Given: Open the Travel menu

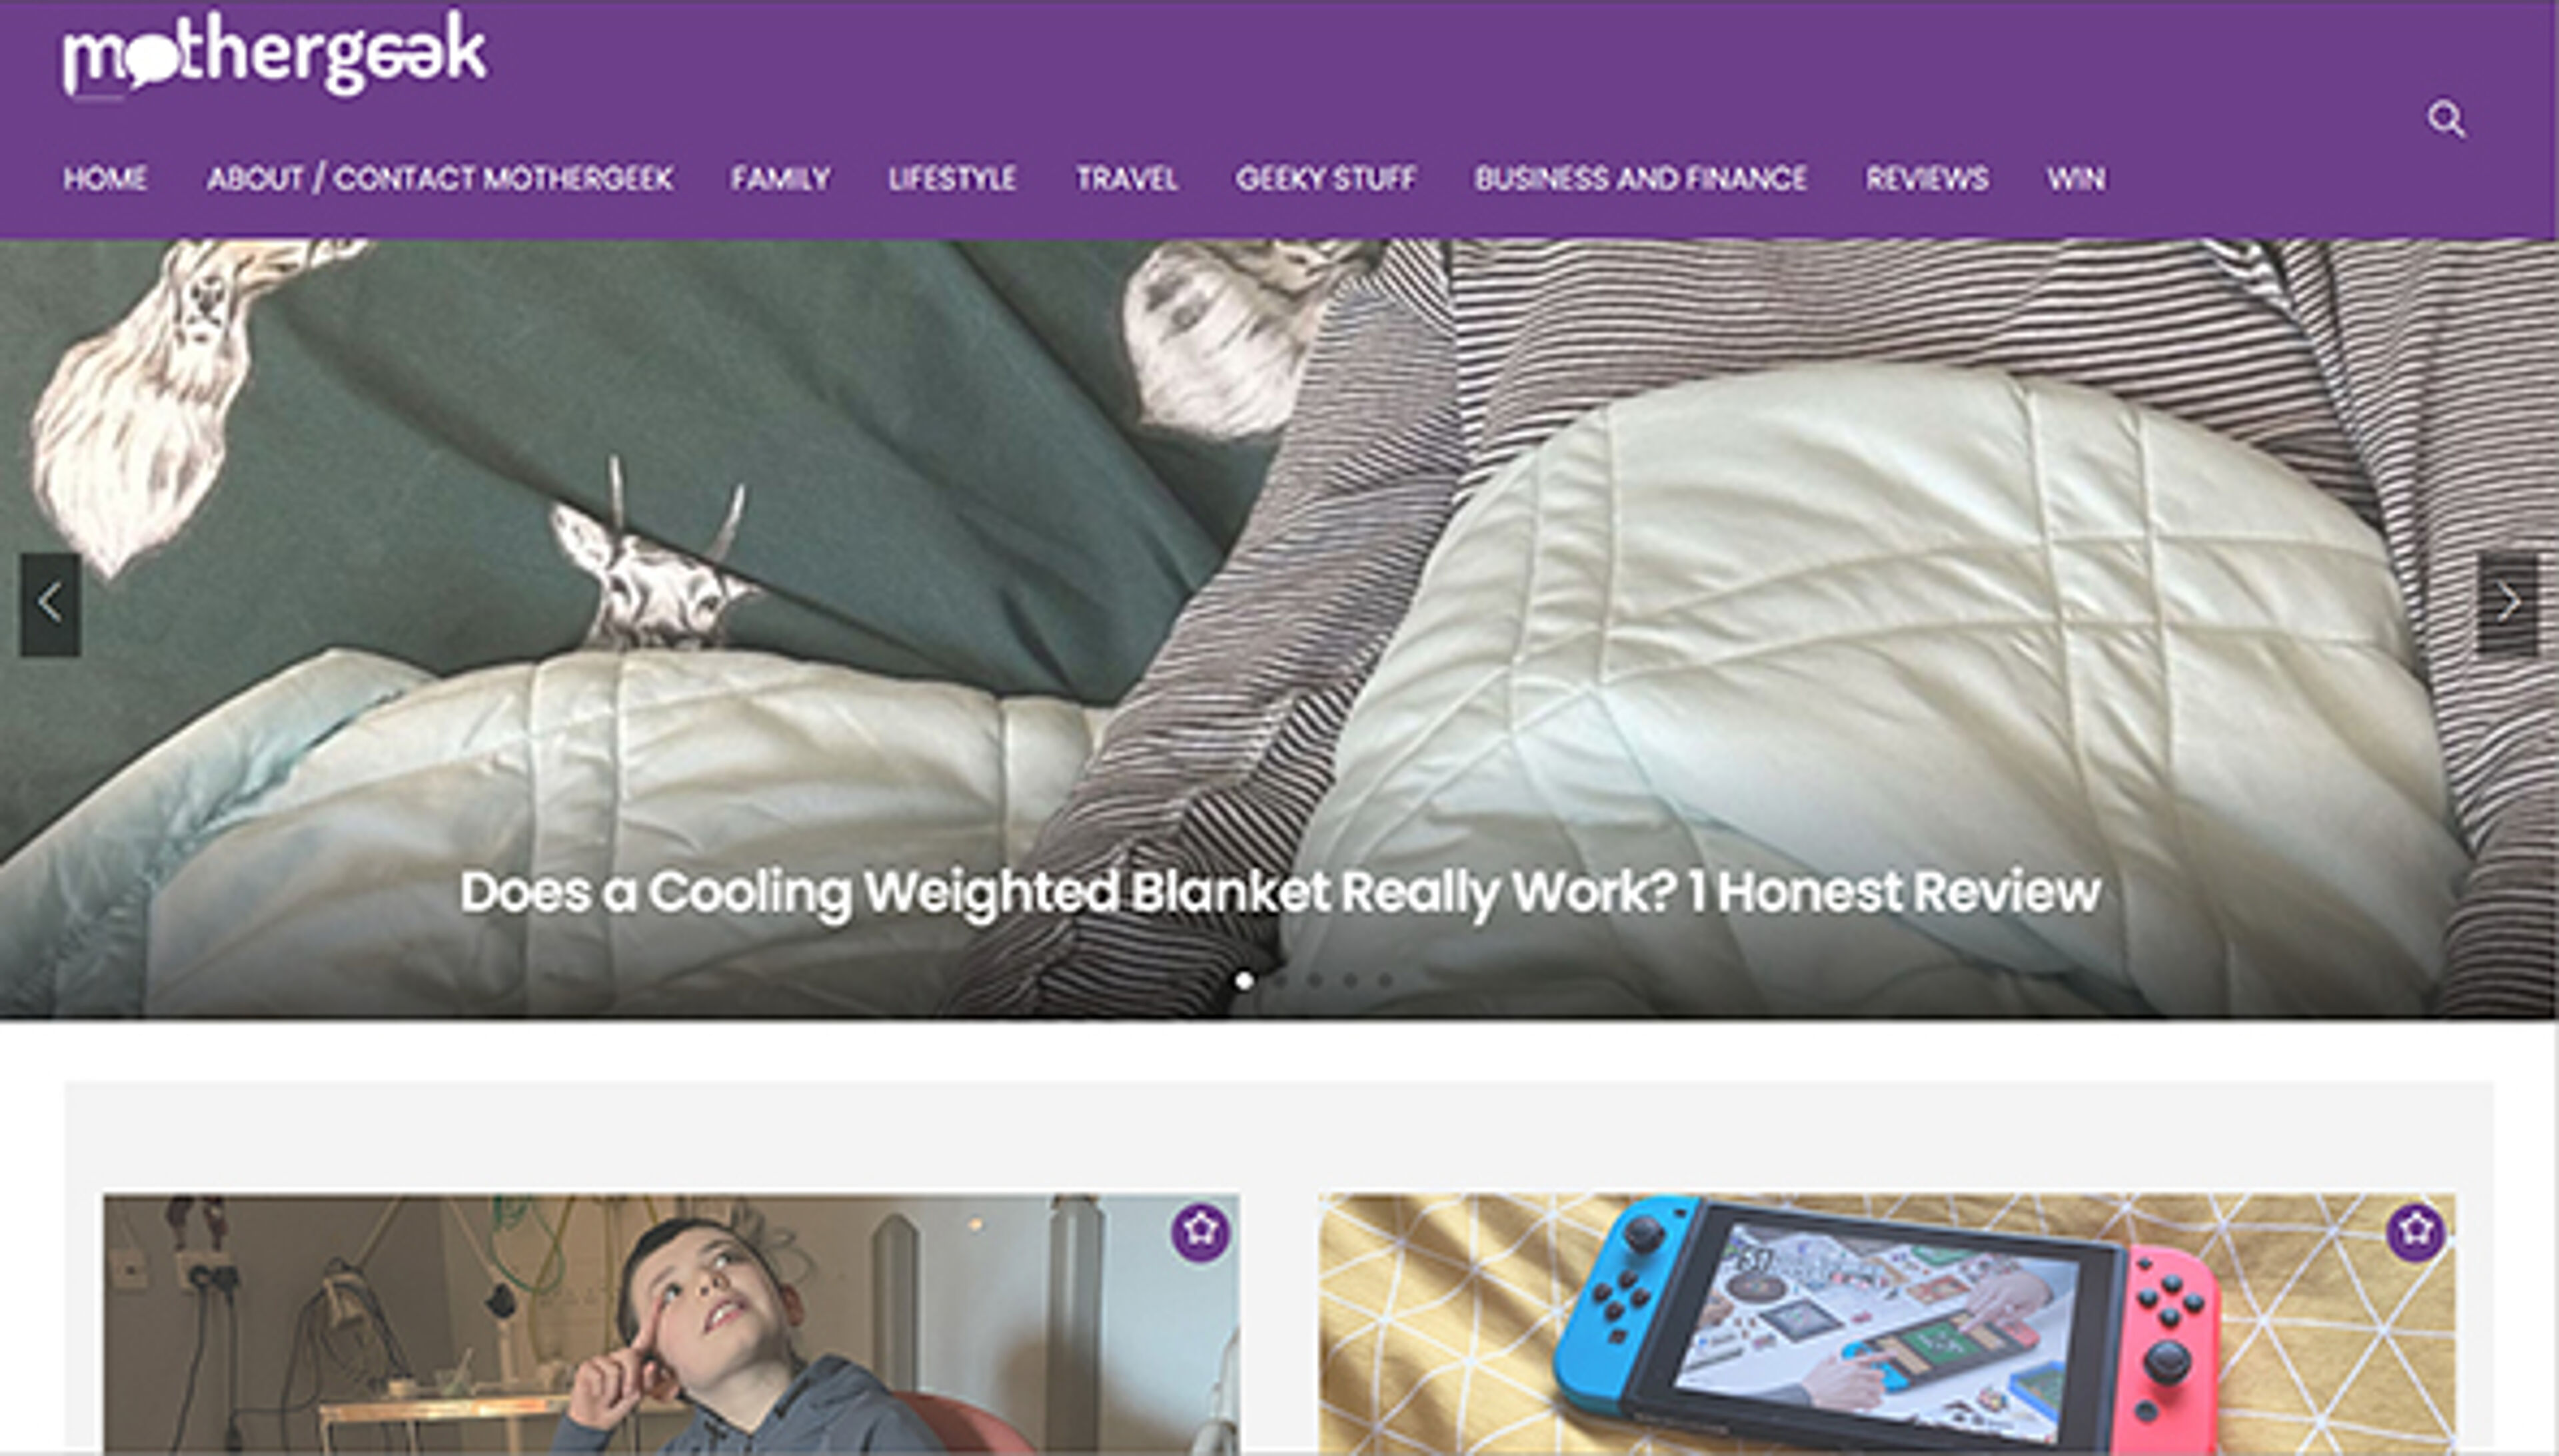Looking at the screenshot, I should pos(1126,179).
